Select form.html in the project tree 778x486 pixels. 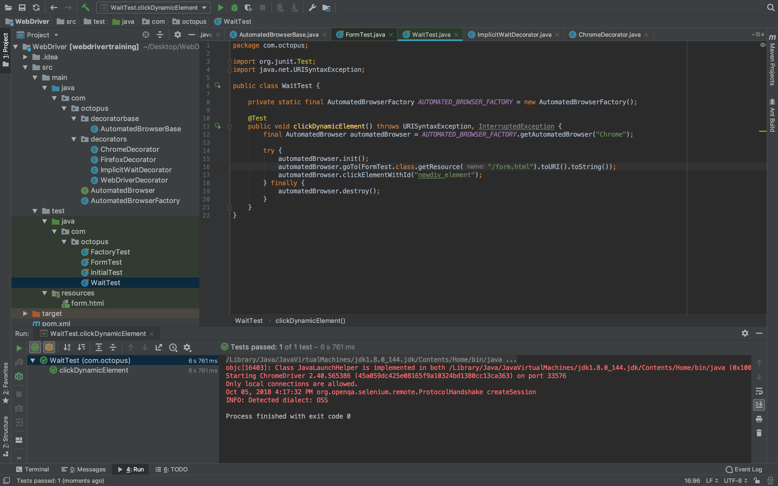coord(87,303)
